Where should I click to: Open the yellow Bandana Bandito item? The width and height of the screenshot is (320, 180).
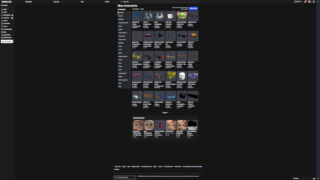(170, 76)
